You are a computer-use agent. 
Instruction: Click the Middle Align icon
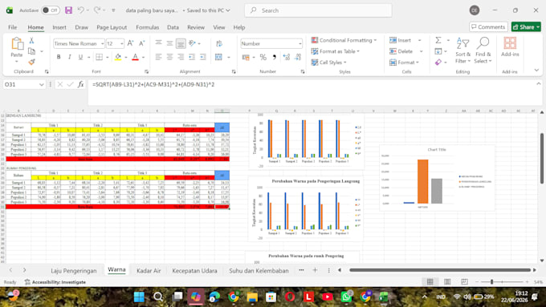[169, 43]
